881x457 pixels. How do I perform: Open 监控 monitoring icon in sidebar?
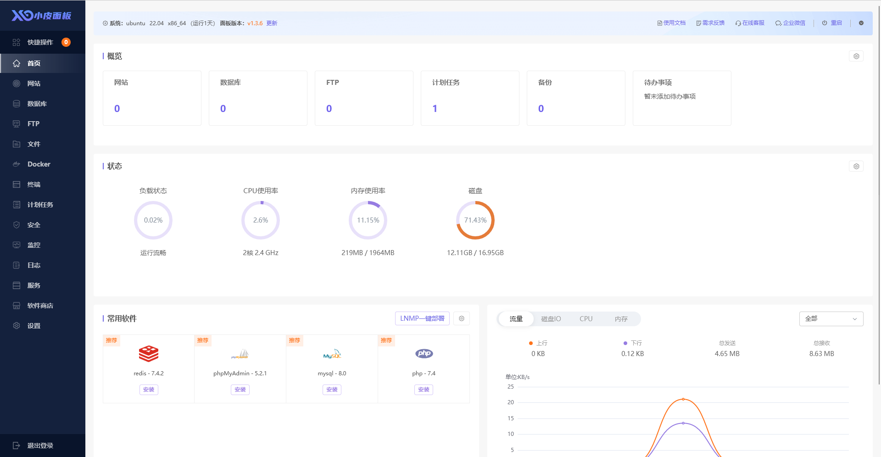(x=17, y=245)
